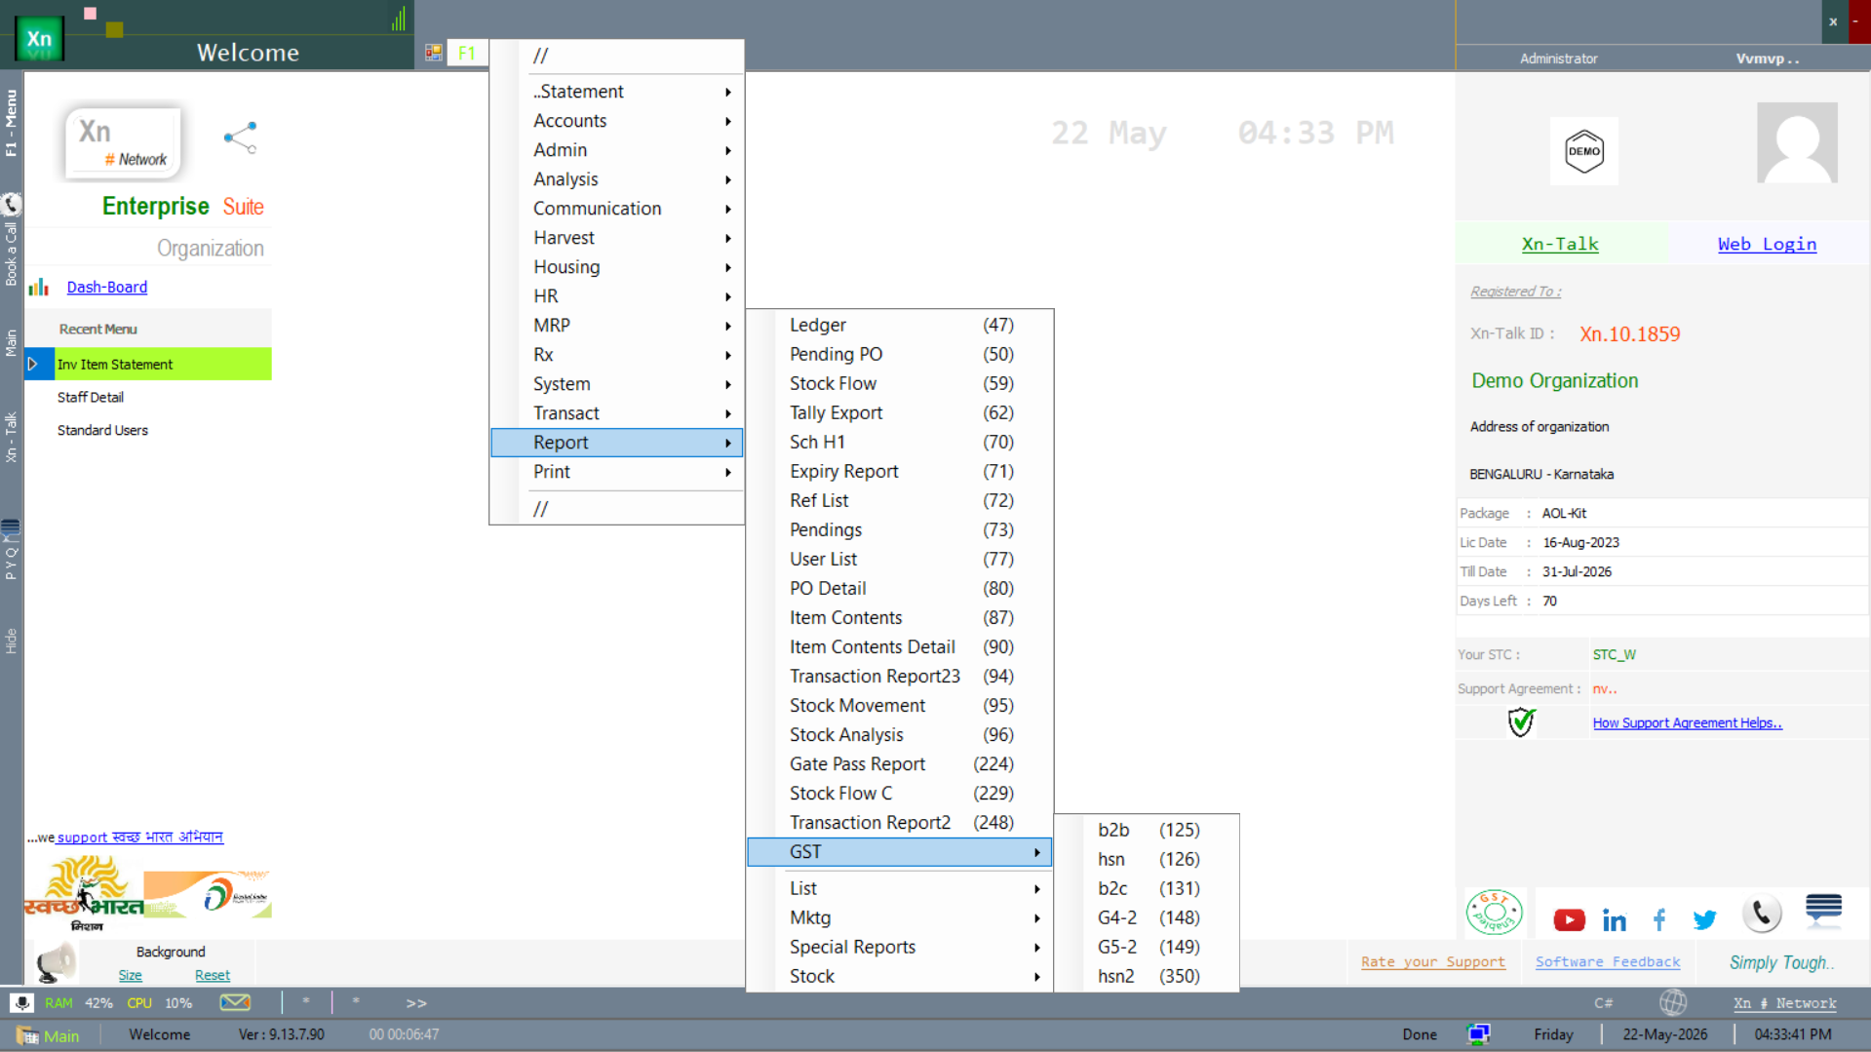
Task: Open the Facebook icon
Action: [1659, 919]
